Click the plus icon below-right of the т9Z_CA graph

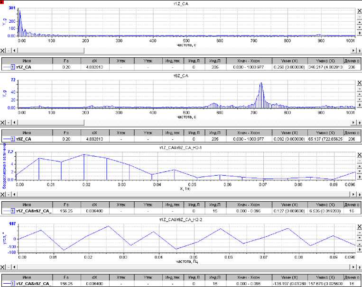pyautogui.click(x=360, y=122)
